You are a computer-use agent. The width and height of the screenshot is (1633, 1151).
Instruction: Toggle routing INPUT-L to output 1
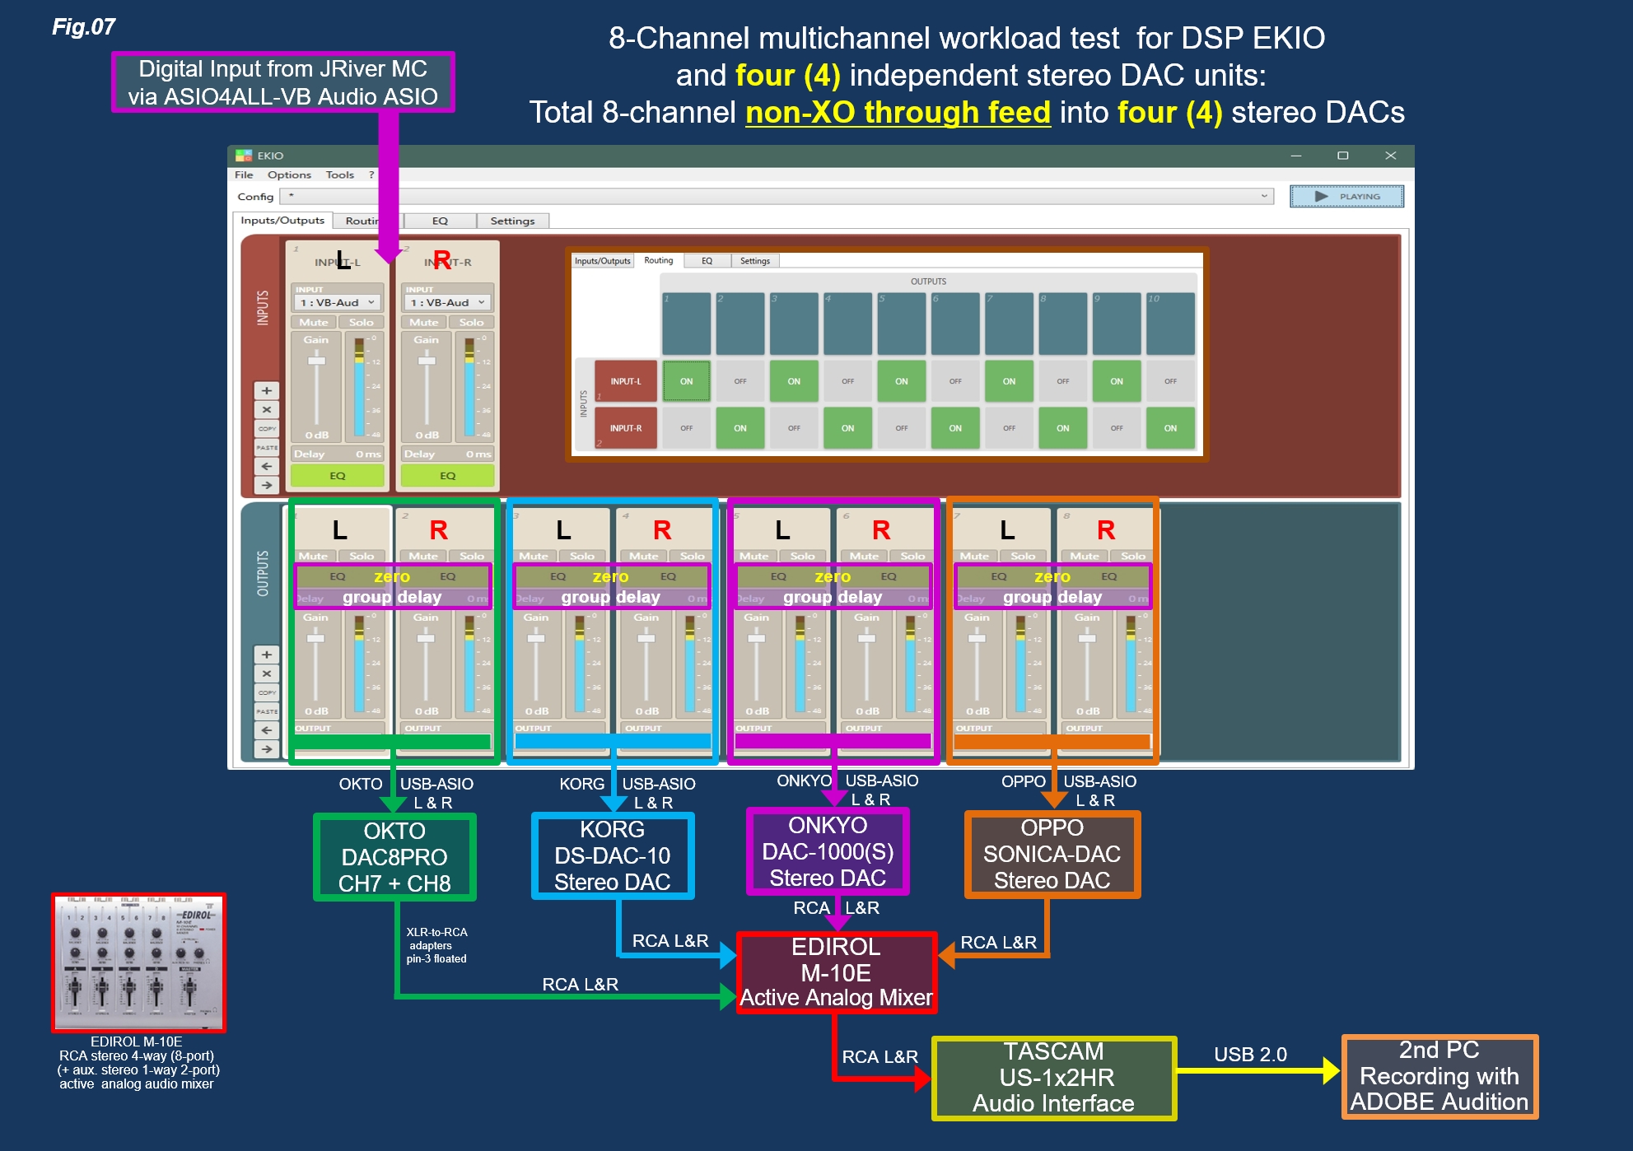point(686,381)
